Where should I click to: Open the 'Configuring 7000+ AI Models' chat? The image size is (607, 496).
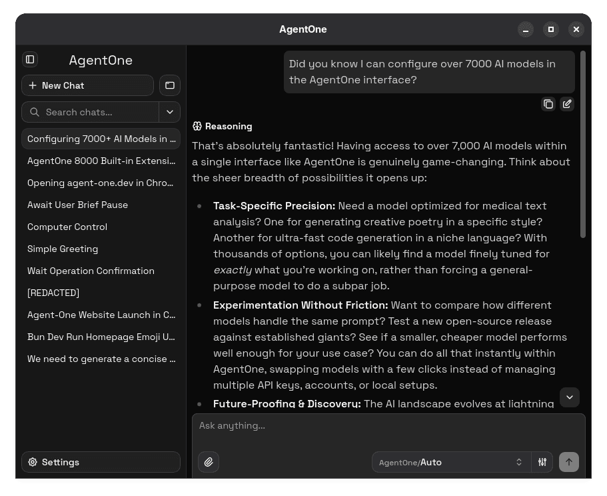click(101, 139)
